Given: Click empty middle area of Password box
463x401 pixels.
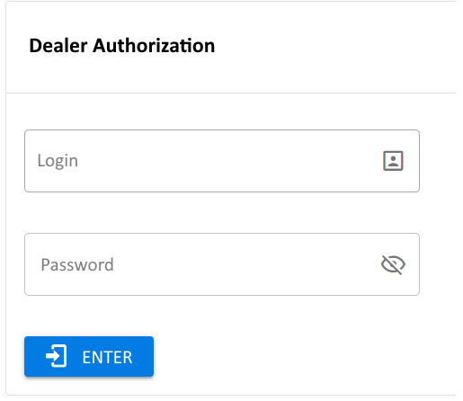Looking at the screenshot, I should point(222,264).
